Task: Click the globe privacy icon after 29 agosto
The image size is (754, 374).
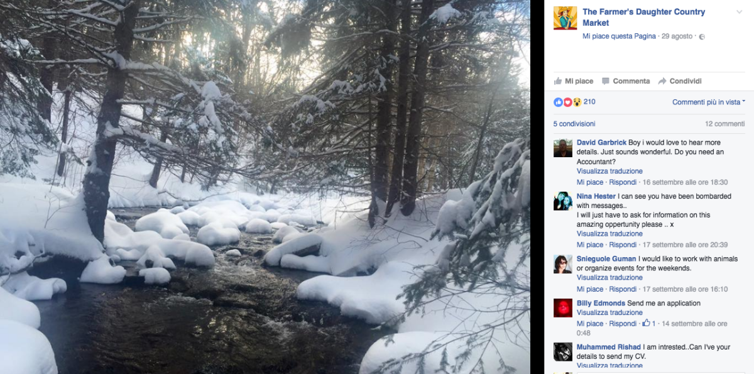Action: pyautogui.click(x=702, y=36)
